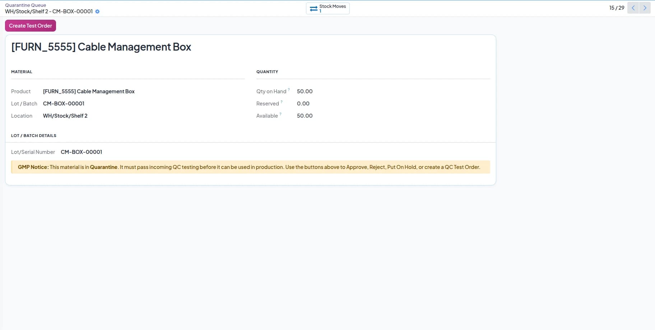This screenshot has height=330, width=655.
Task: Show the Reserved help question mark
Action: (x=282, y=102)
